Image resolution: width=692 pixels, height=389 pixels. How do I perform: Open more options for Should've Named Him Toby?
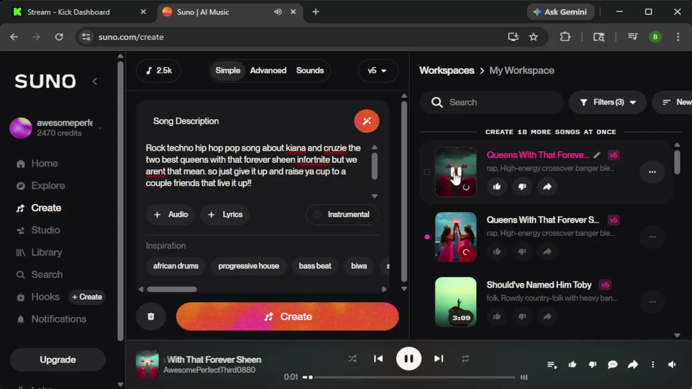pyautogui.click(x=652, y=301)
